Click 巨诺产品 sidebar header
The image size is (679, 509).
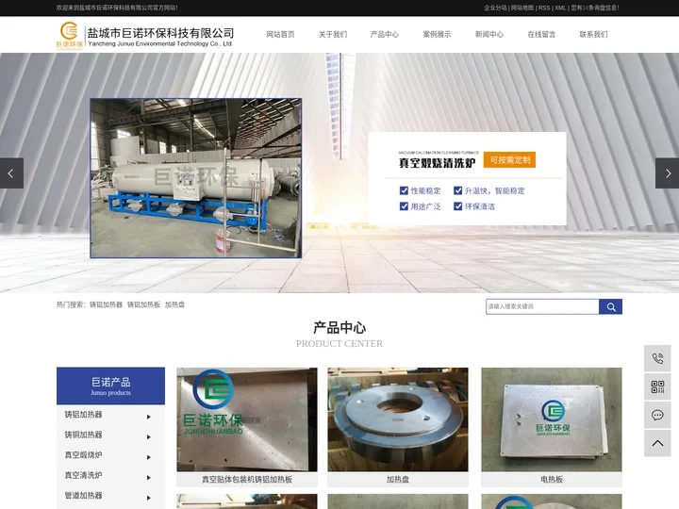[111, 386]
